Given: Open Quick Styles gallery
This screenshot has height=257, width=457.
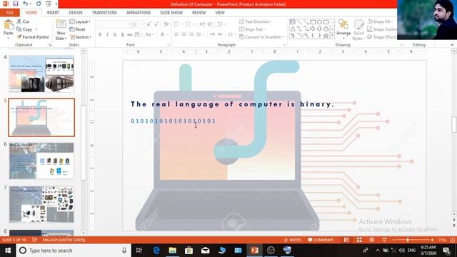Looking at the screenshot, I should [358, 30].
